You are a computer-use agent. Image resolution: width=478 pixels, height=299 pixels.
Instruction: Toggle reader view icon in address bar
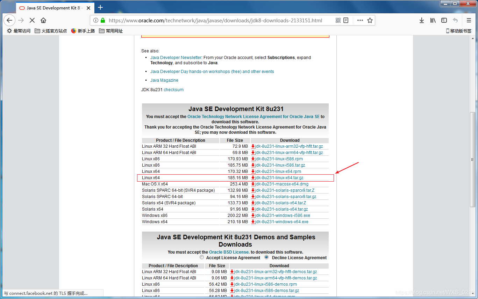click(346, 20)
